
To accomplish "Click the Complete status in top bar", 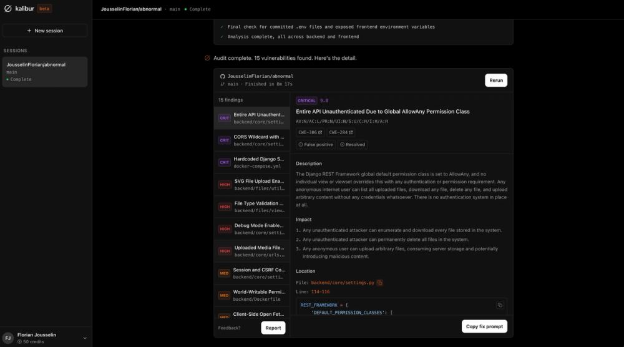I will click(200, 9).
